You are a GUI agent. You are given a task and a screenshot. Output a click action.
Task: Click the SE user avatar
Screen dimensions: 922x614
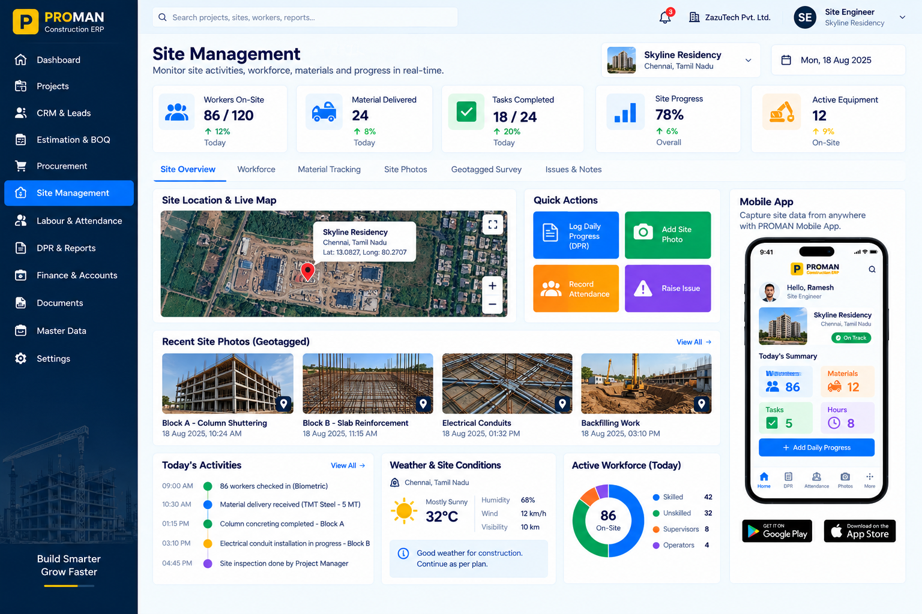pyautogui.click(x=805, y=17)
